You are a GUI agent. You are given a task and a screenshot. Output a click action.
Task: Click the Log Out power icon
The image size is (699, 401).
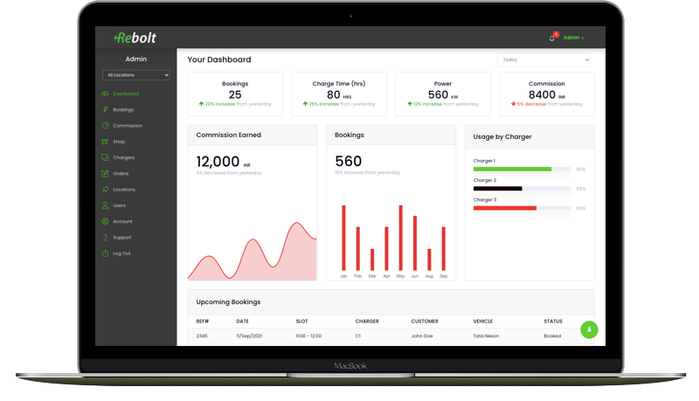coord(105,253)
